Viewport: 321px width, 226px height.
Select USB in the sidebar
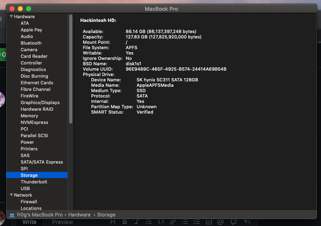(x=25, y=188)
